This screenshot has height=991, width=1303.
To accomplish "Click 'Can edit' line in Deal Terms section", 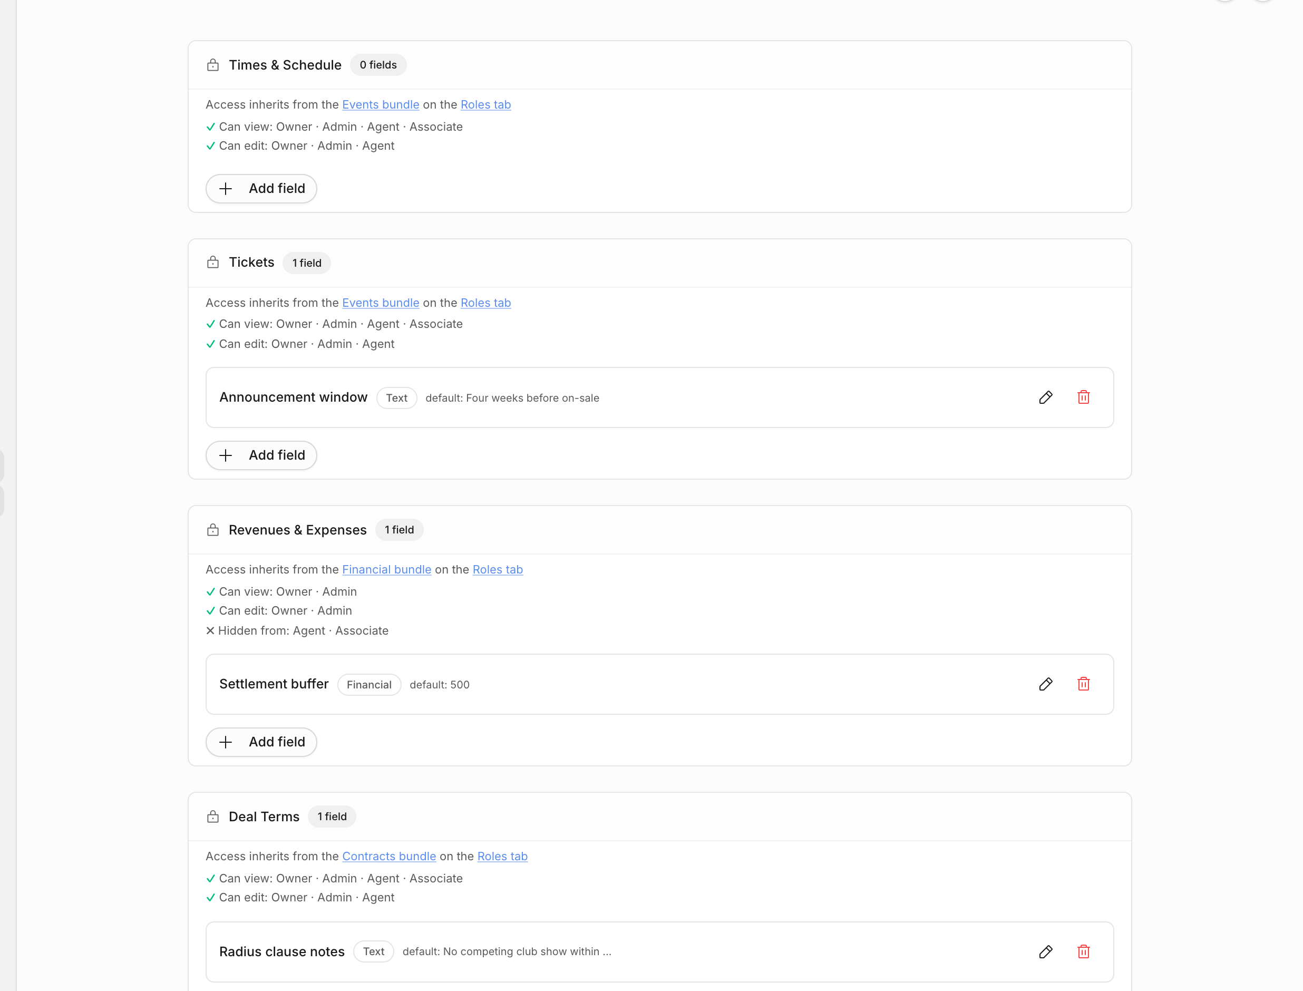I will click(x=300, y=897).
